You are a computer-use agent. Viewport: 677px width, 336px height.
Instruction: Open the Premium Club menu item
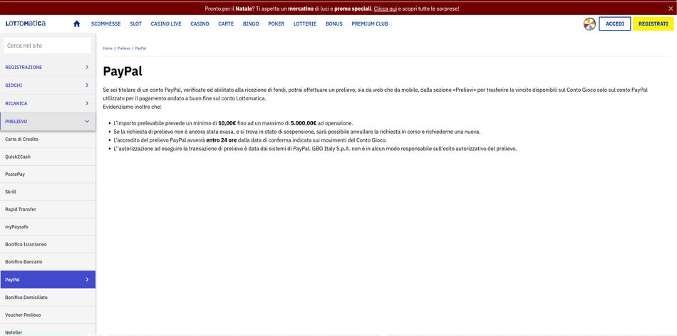point(370,23)
